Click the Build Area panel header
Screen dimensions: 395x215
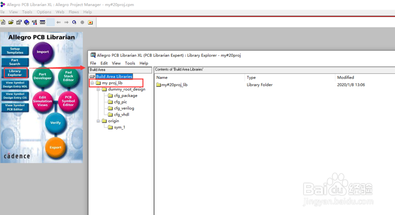tap(120, 70)
